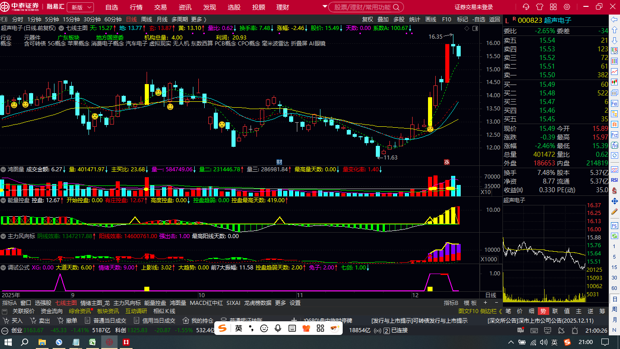The width and height of the screenshot is (620, 349).
Task: Click the 龙虎榜数据 button
Action: point(258,303)
